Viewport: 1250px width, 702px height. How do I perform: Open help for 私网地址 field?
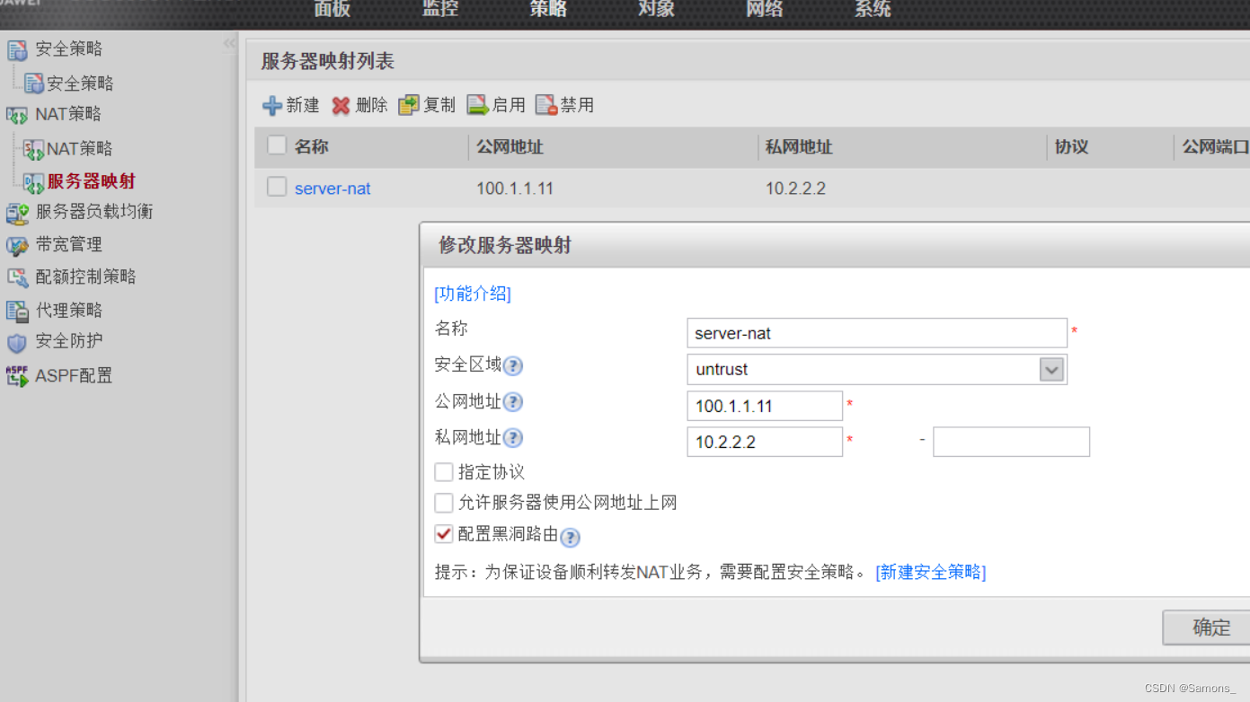pos(513,439)
